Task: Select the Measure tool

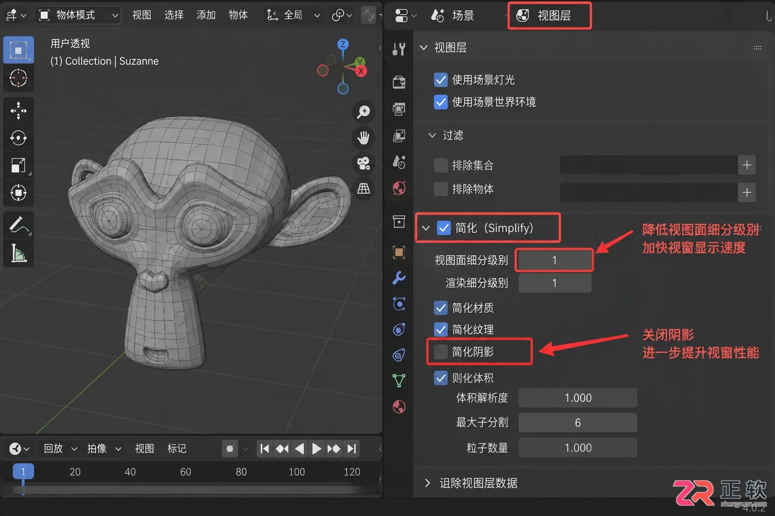Action: pos(18,253)
